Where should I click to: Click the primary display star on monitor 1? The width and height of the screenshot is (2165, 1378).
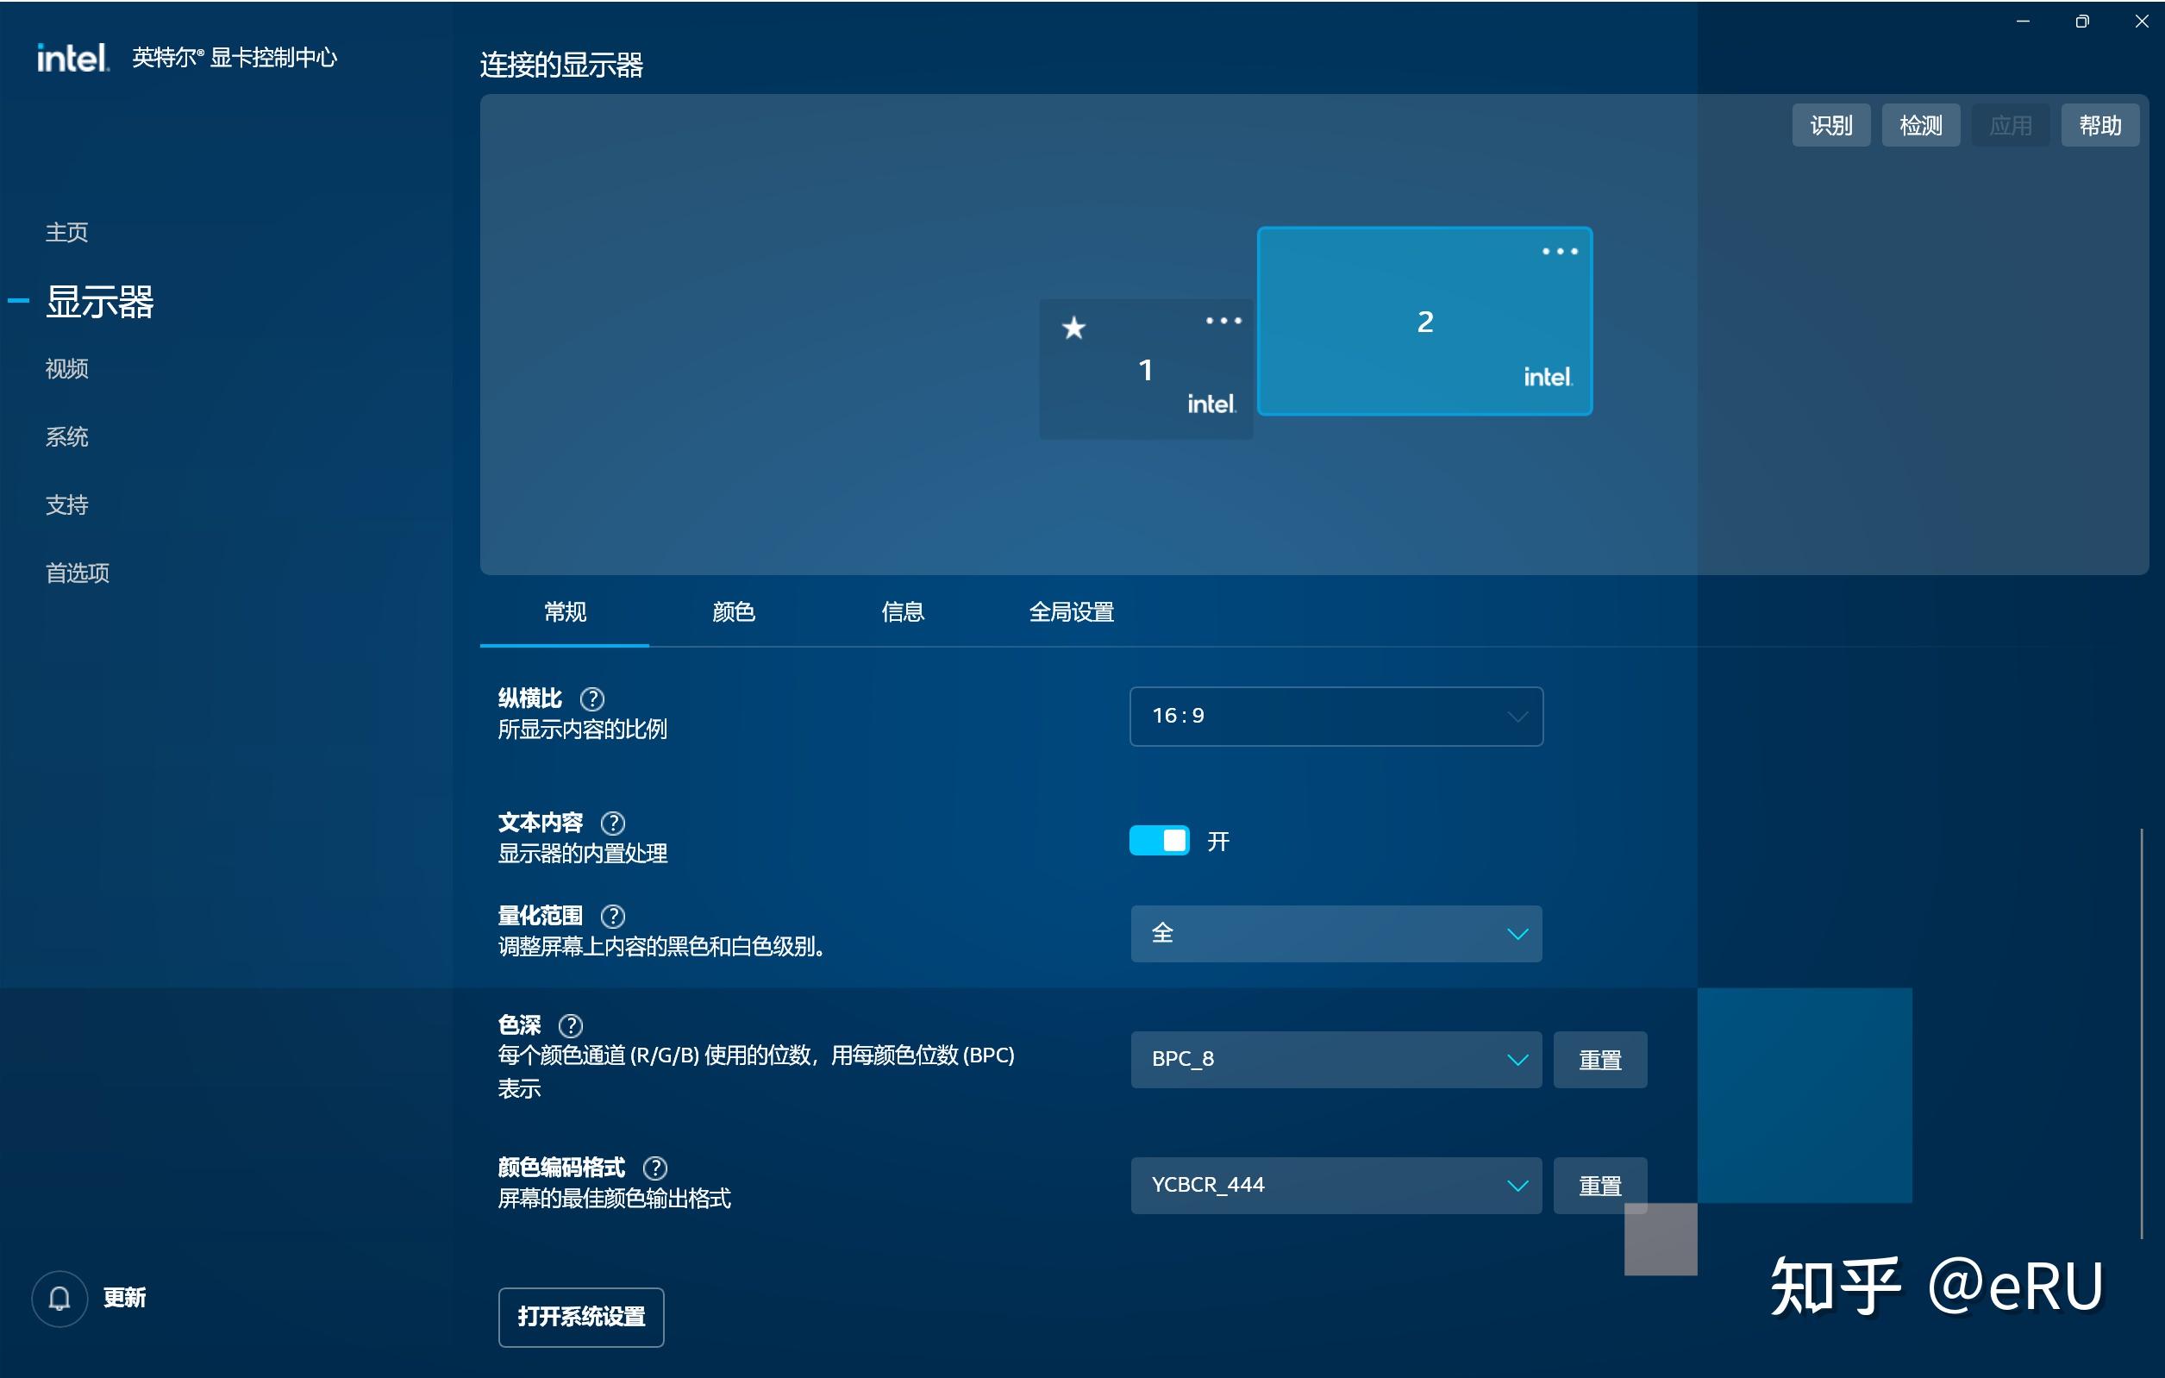click(1073, 329)
